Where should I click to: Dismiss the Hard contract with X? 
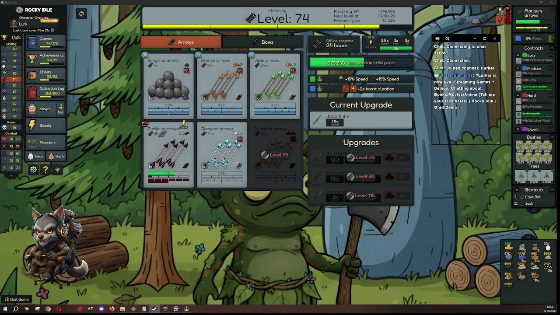518,95
